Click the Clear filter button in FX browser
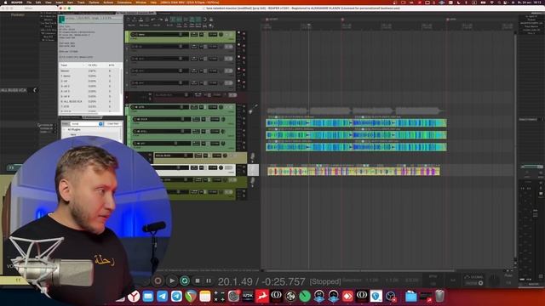545x306 pixels. (x=113, y=123)
